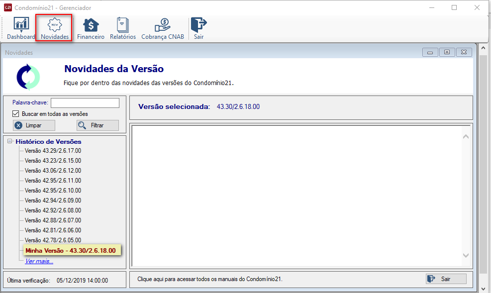The image size is (491, 293).
Task: Minimize the Condomínio21 main window
Action: (432, 7)
